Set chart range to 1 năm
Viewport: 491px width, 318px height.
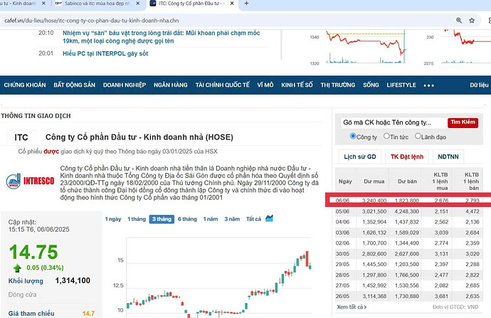pyautogui.click(x=211, y=219)
